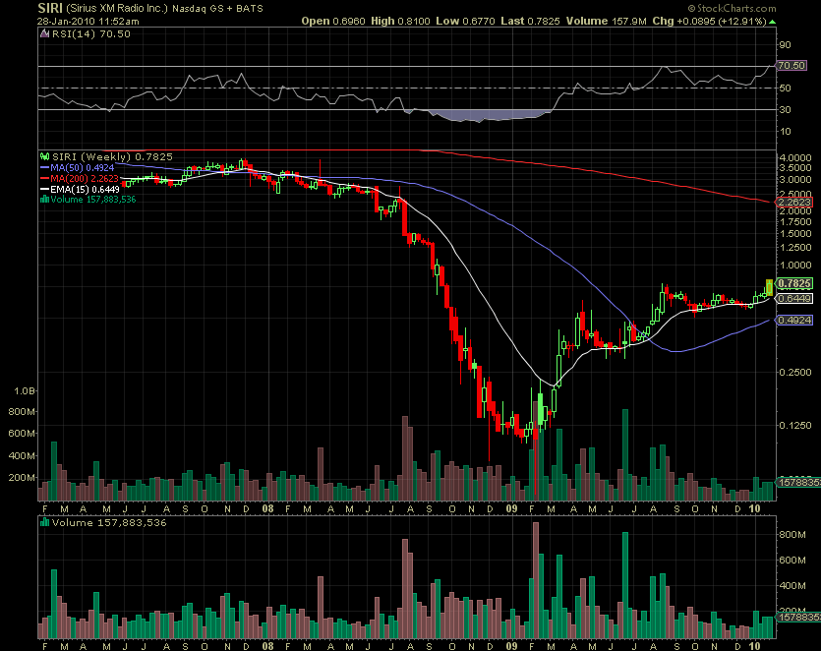Click the yellow-highlighted latest weekly candle
This screenshot has width=821, height=651.
click(x=769, y=287)
